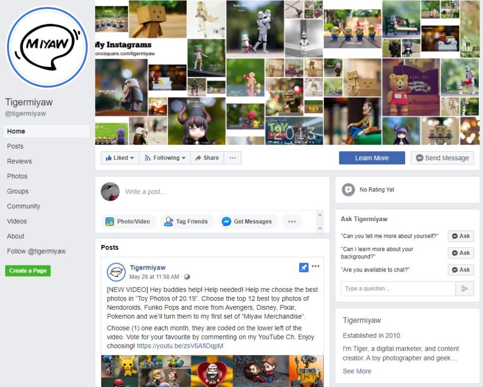
Task: Click the Miyaw profile logo picture
Action: [48, 47]
